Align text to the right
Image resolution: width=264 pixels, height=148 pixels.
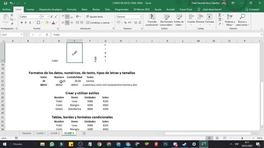(x=71, y=23)
